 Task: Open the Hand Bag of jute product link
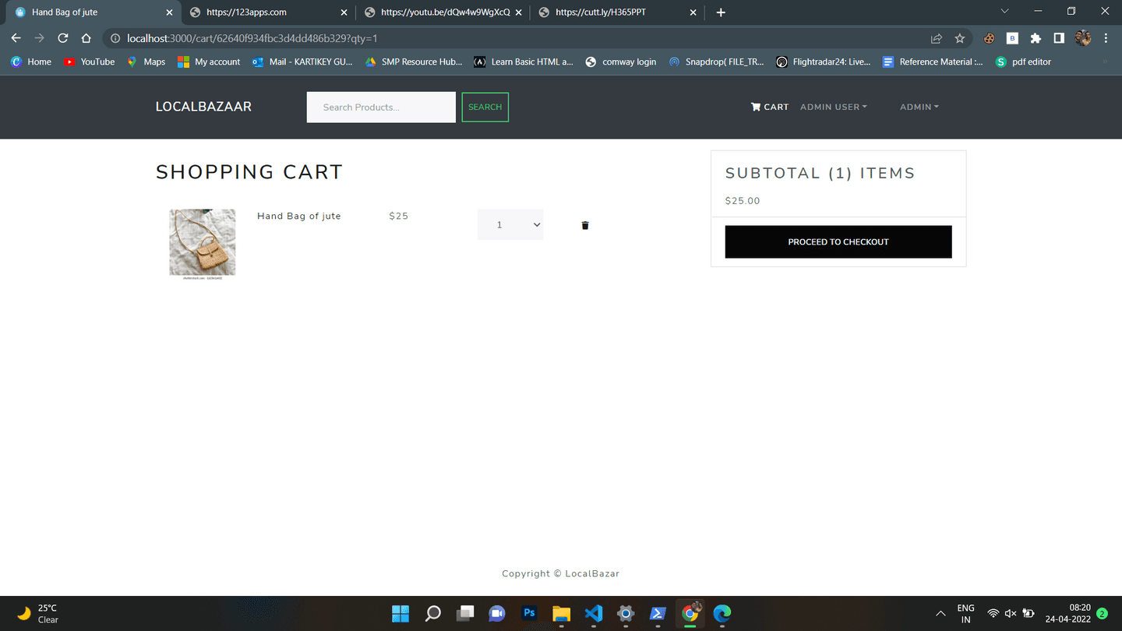click(299, 216)
